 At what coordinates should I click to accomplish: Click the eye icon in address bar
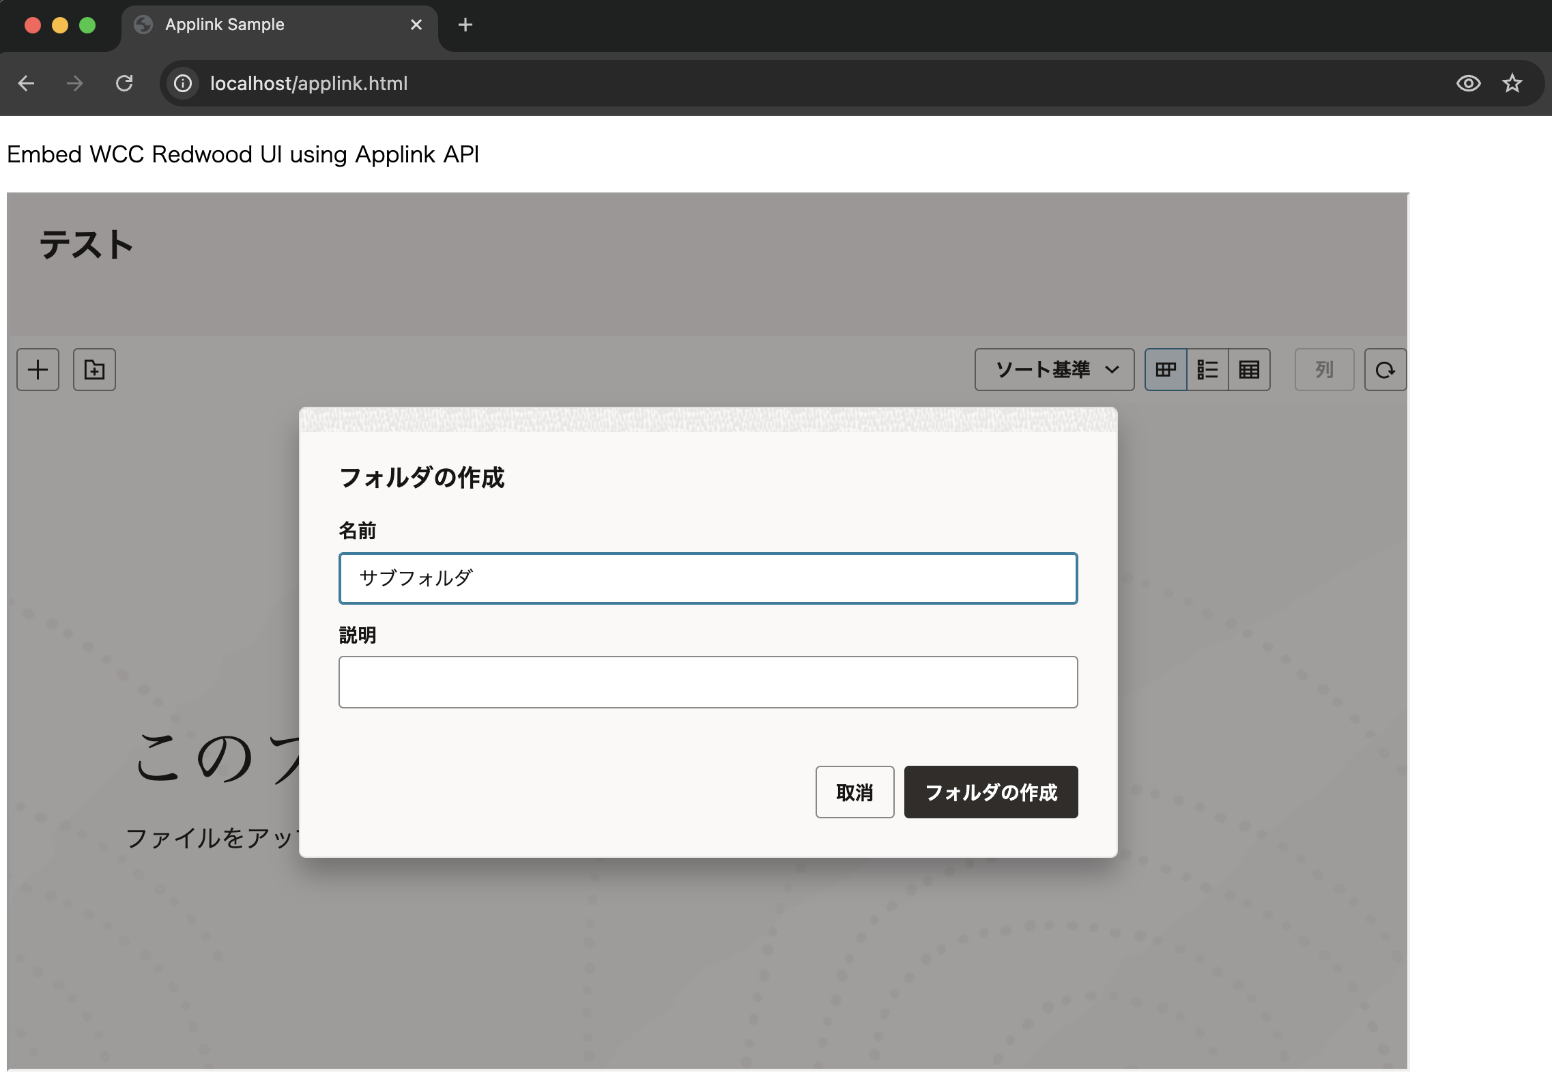pos(1468,83)
